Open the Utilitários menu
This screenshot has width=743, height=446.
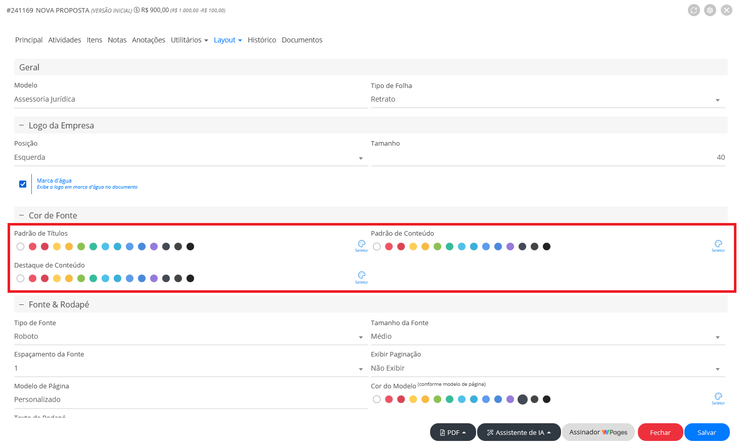(x=189, y=40)
